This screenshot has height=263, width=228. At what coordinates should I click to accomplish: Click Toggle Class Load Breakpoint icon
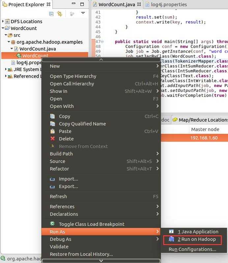coord(52,223)
